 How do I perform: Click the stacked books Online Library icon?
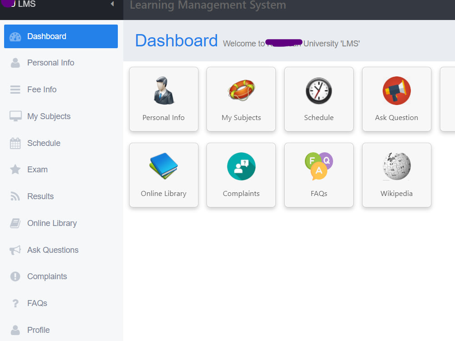tap(164, 166)
